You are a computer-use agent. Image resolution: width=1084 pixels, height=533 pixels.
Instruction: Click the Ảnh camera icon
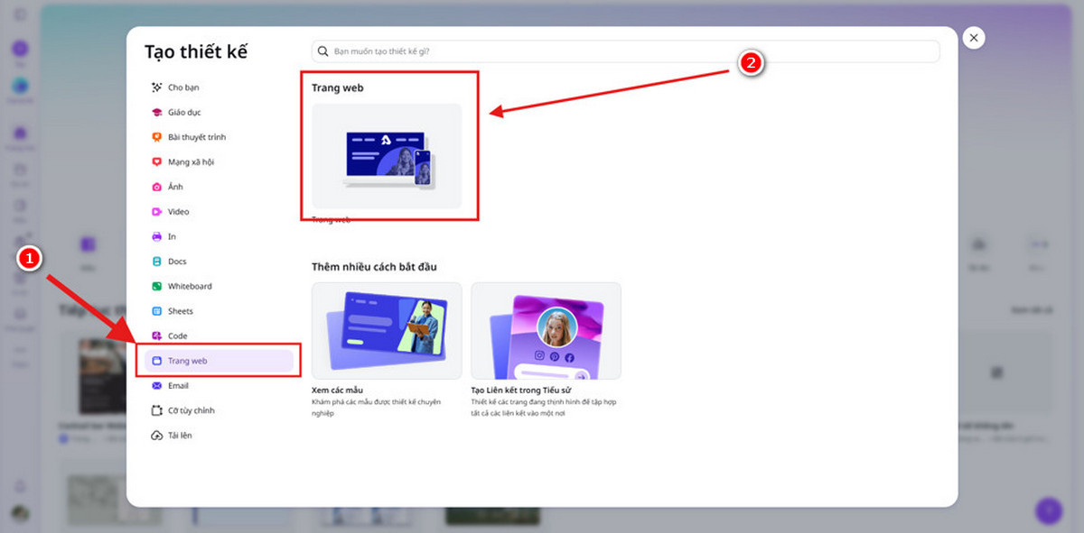pyautogui.click(x=157, y=187)
